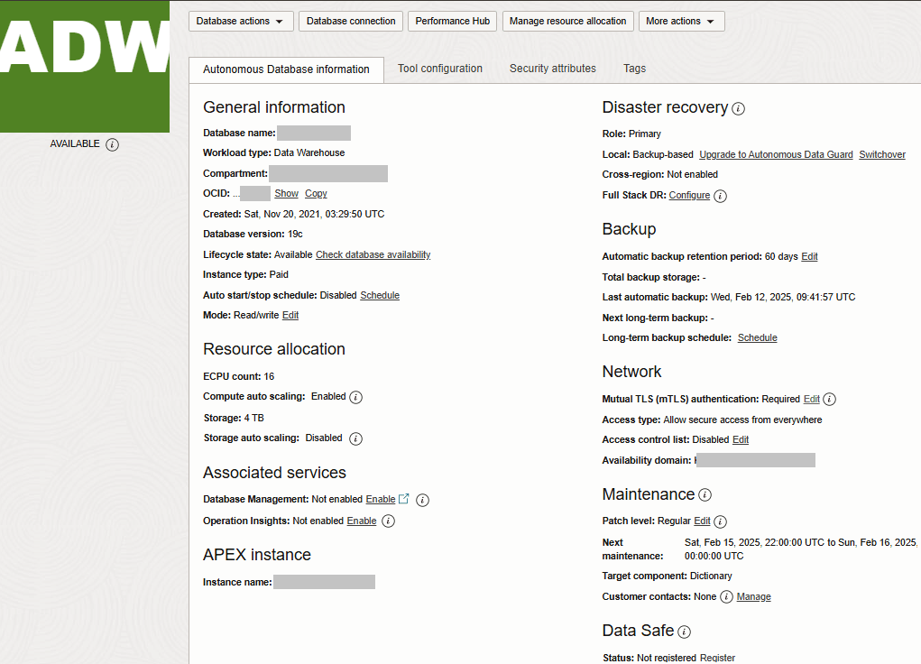The image size is (921, 664).
Task: Open the Security attributes tab
Action: pos(552,68)
